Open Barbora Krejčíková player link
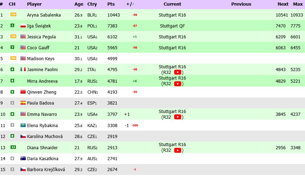The image size is (305, 176). [x=46, y=169]
